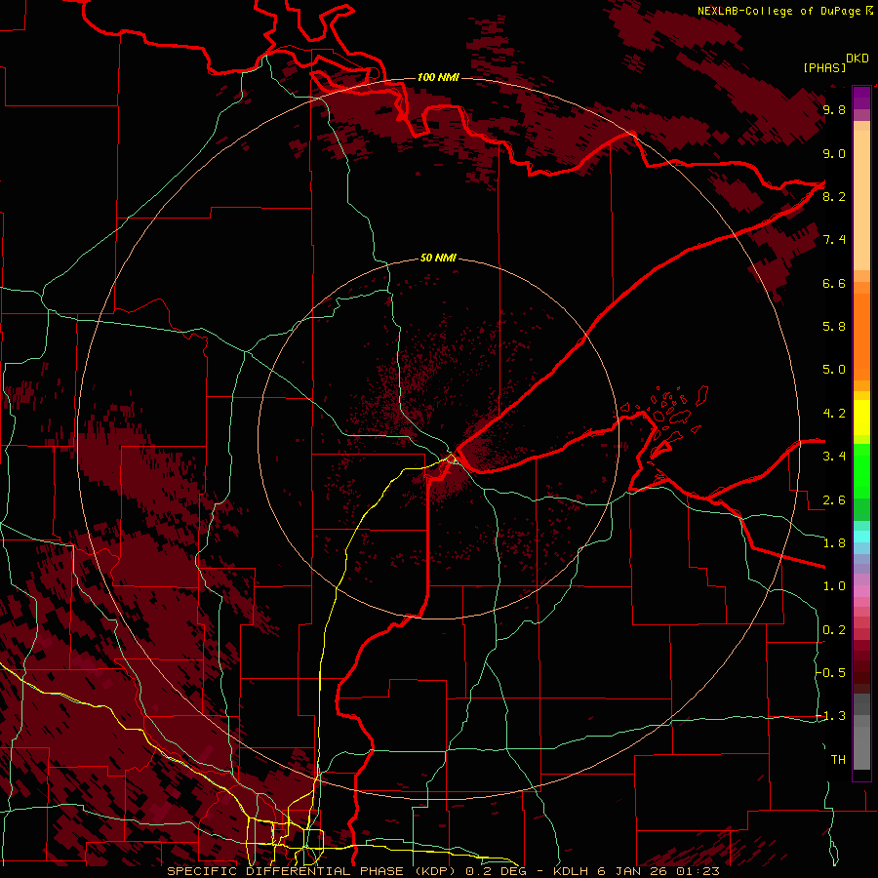This screenshot has width=878, height=878.
Task: Click the 7.4 scale value
Action: pyautogui.click(x=834, y=240)
